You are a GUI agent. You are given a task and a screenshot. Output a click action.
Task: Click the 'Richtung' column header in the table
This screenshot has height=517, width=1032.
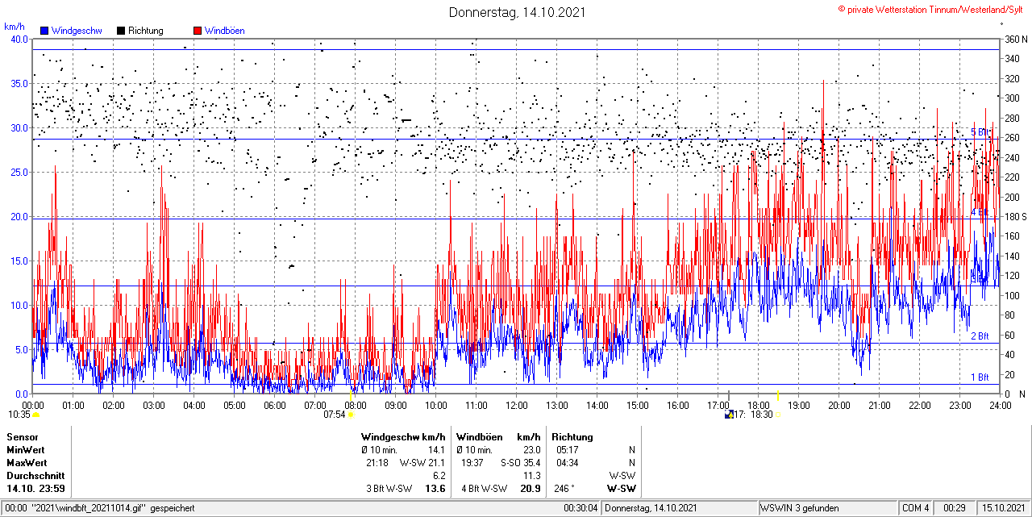click(572, 437)
